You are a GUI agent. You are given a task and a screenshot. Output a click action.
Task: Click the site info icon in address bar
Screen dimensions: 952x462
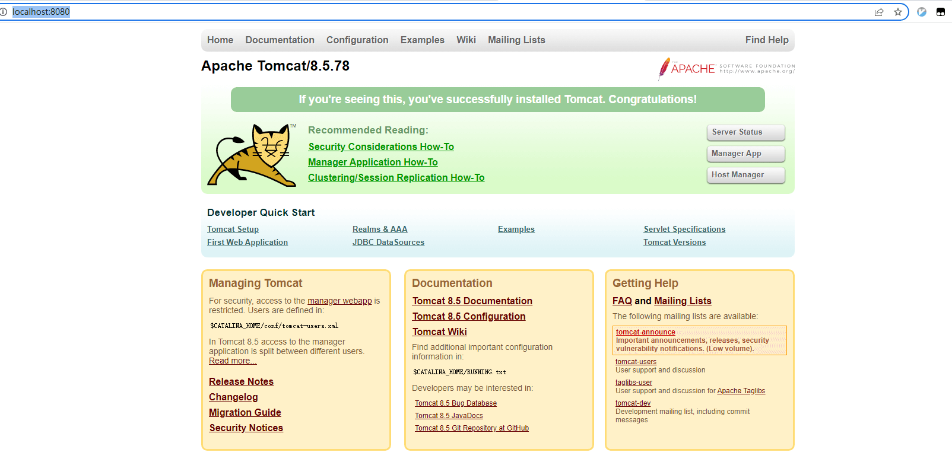pyautogui.click(x=3, y=12)
